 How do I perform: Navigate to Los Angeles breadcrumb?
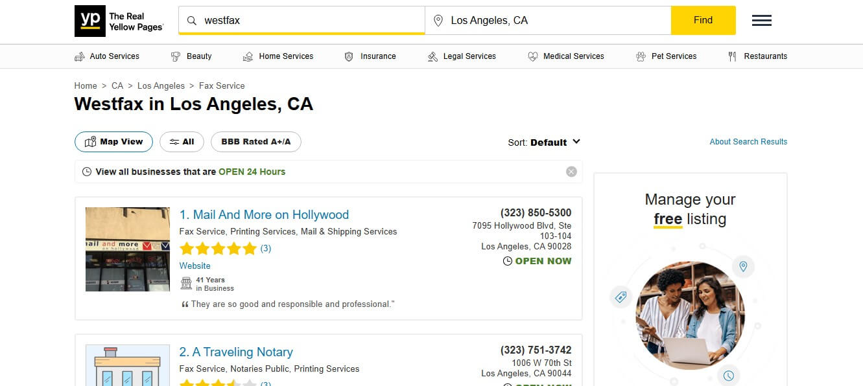click(161, 85)
